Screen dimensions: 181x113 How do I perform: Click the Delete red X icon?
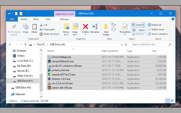(x=85, y=27)
